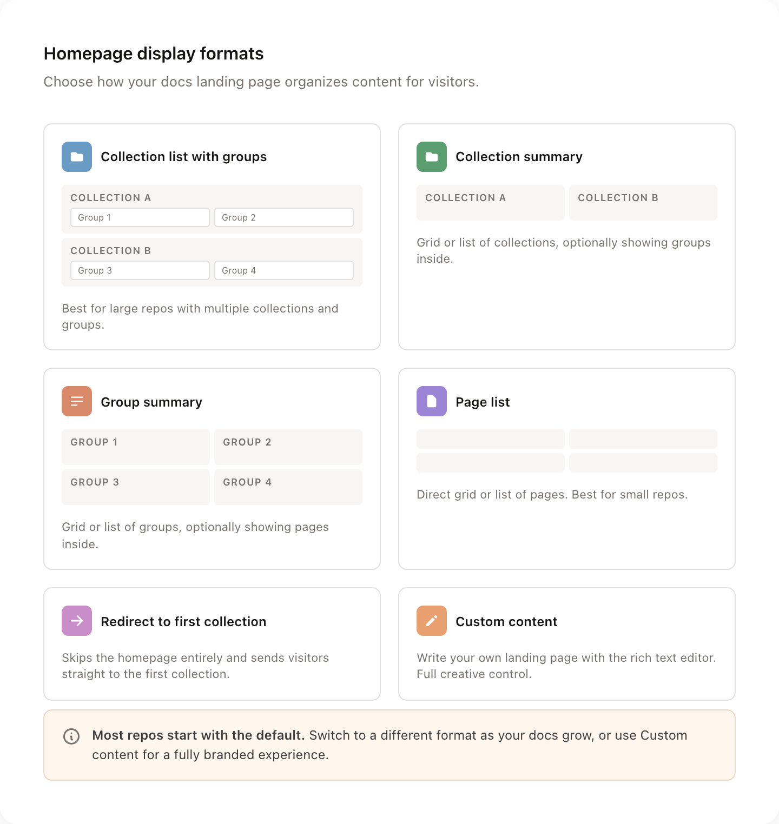Screen dimensions: 779x824
Task: Click the info icon in the notice banner
Action: coord(71,735)
